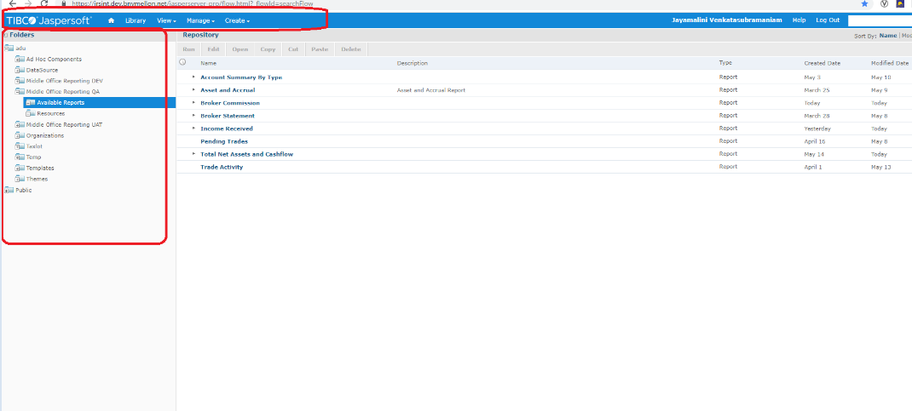Click the Name column header
The height and width of the screenshot is (411, 912).
(x=208, y=63)
